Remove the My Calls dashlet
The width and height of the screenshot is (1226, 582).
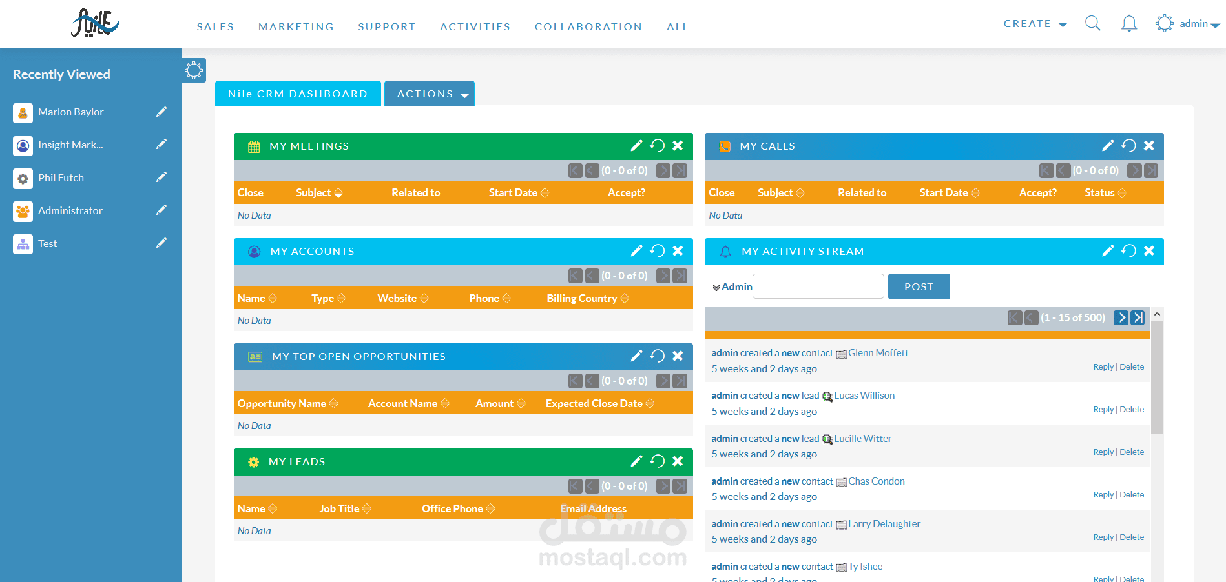click(x=1149, y=145)
